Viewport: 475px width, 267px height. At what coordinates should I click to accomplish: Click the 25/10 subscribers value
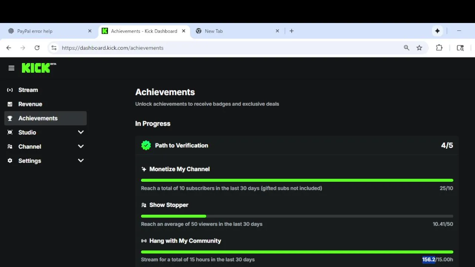pyautogui.click(x=446, y=188)
